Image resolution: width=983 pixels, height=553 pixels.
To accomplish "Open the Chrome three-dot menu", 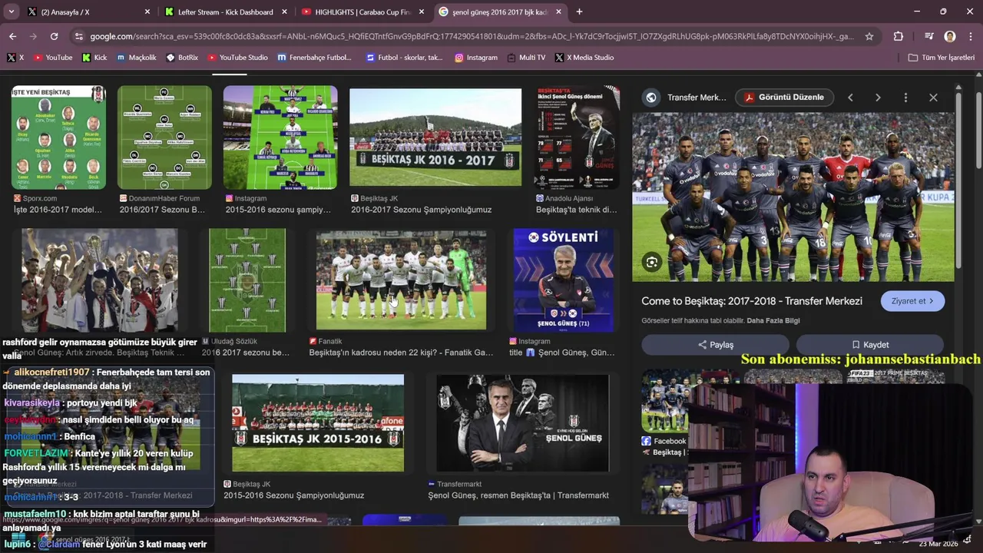I will click(x=970, y=36).
